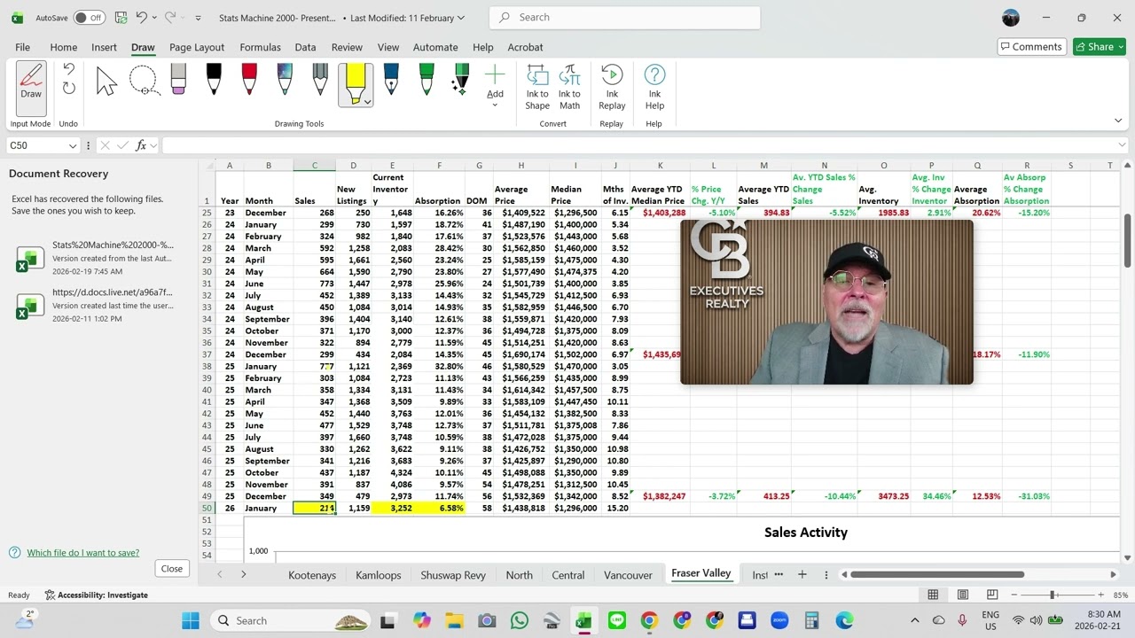
Task: Expand the Last Modified file dropdown
Action: coord(461,18)
